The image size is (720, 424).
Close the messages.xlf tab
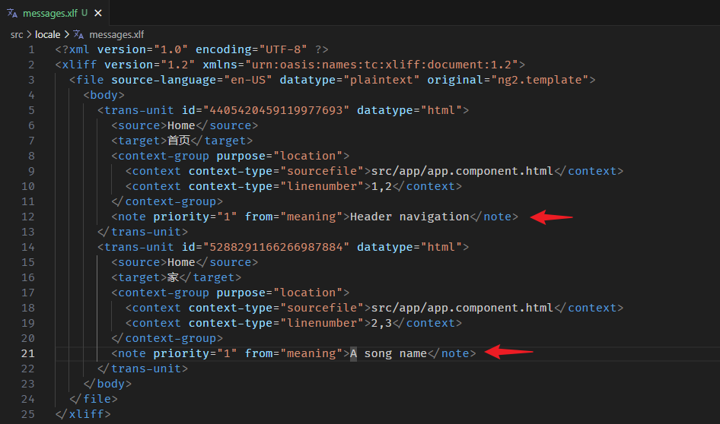click(x=98, y=13)
